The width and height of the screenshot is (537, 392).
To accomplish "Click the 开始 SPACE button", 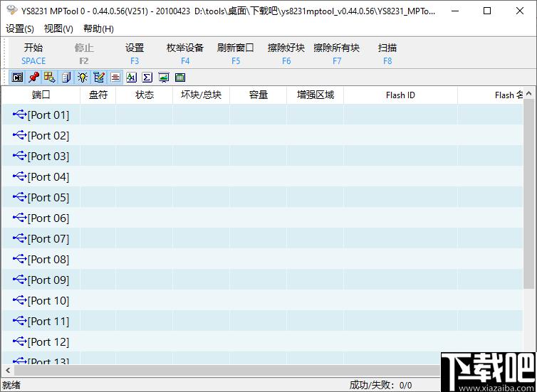I will (x=33, y=53).
